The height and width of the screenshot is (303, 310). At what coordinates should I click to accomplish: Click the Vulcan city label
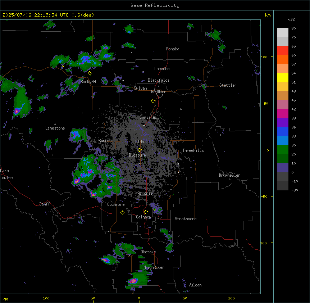pos(195,285)
